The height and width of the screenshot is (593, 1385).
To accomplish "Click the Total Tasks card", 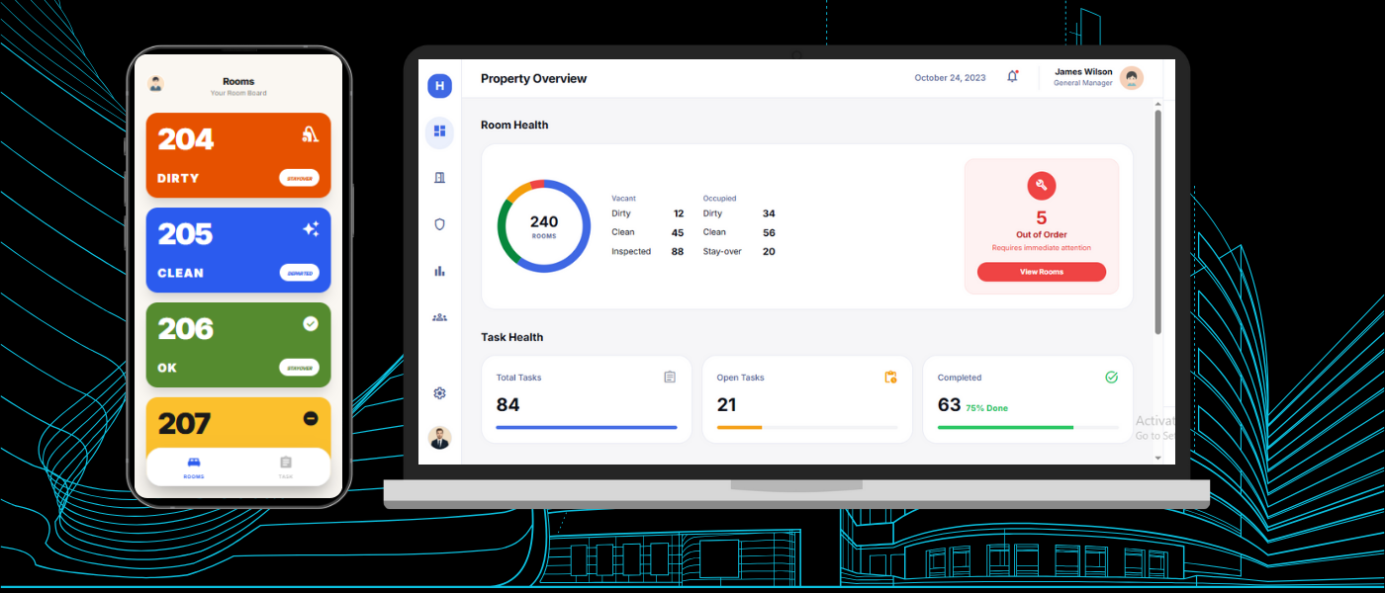I will click(x=586, y=399).
